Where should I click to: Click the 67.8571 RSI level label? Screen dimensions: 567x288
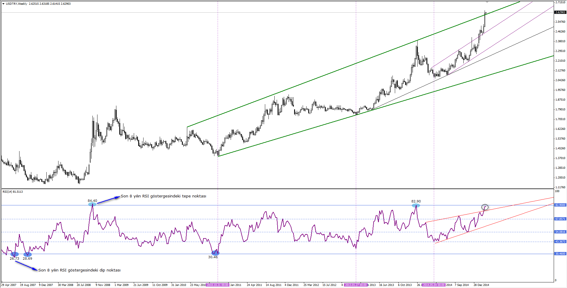click(x=560, y=219)
